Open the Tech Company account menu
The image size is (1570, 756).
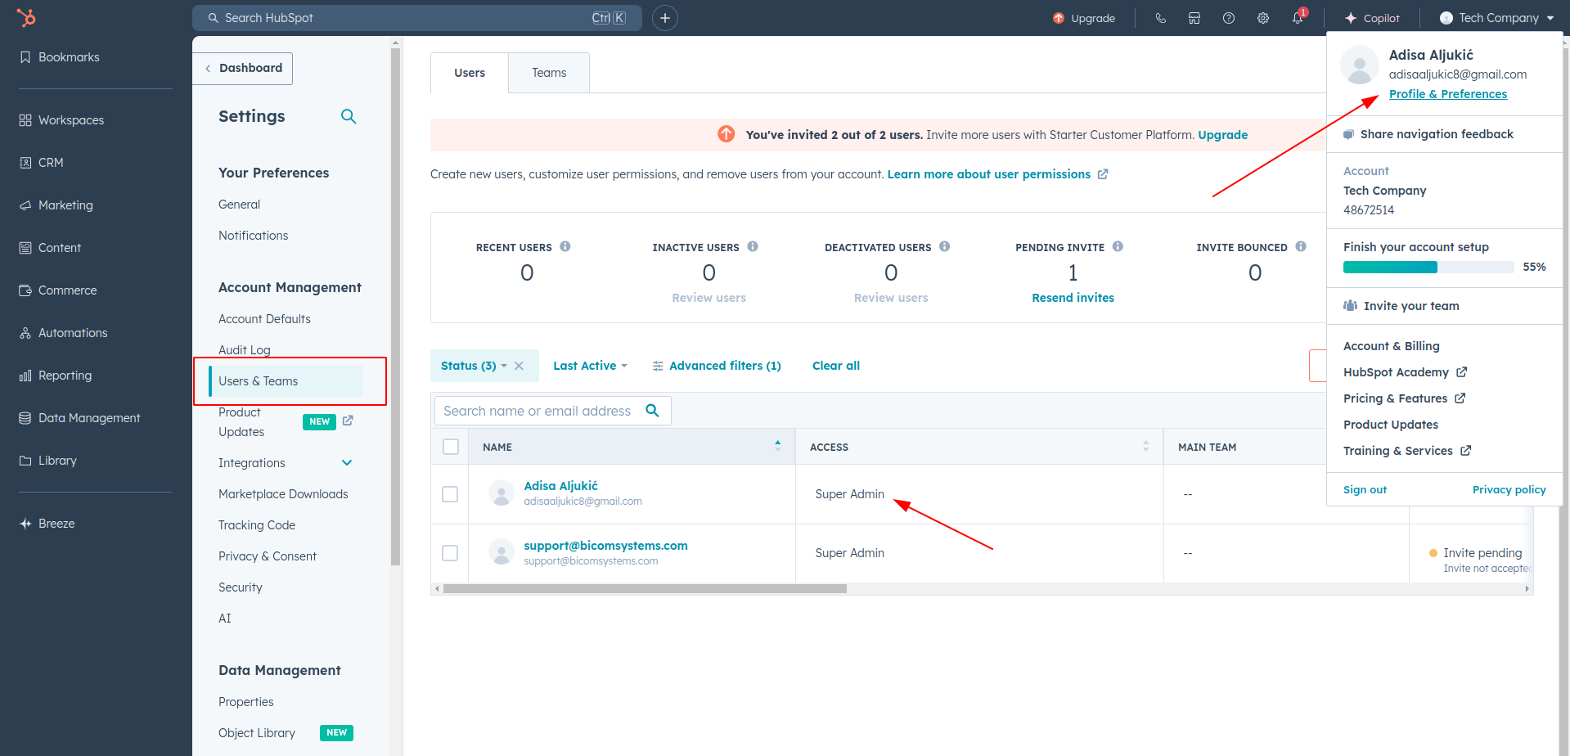[x=1497, y=18]
